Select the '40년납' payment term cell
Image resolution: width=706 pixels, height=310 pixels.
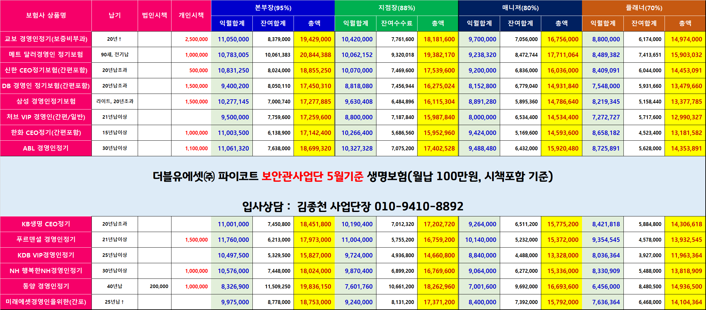[115, 286]
